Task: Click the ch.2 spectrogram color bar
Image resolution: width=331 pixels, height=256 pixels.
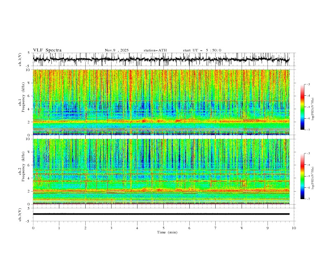Action: 303,176
